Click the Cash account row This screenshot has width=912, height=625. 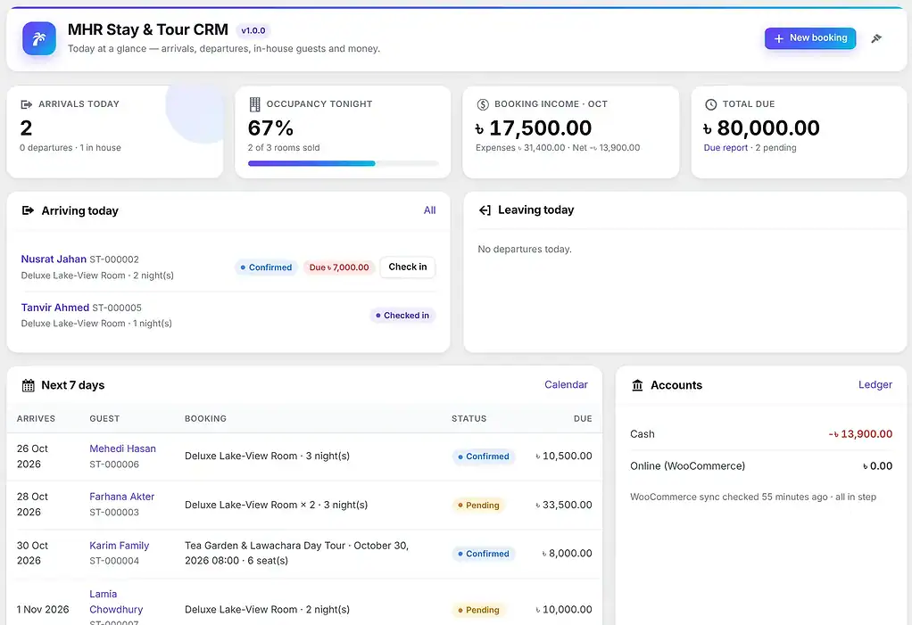(x=761, y=434)
